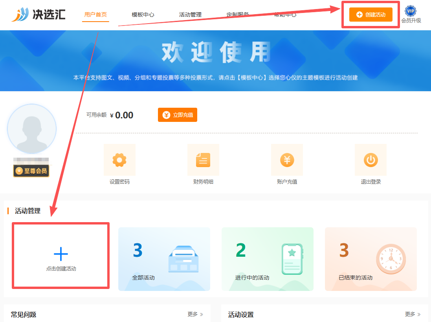Click the 0.00 balance amount
Image resolution: width=431 pixels, height=322 pixels.
tap(124, 115)
